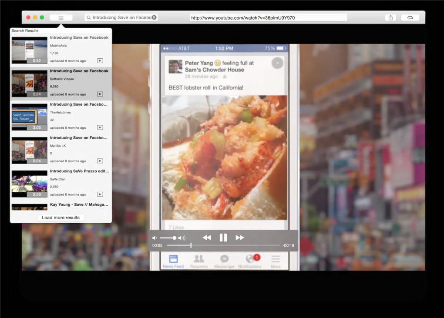This screenshot has width=444, height=318.
Task: Click the search magnifier icon
Action: (x=89, y=17)
